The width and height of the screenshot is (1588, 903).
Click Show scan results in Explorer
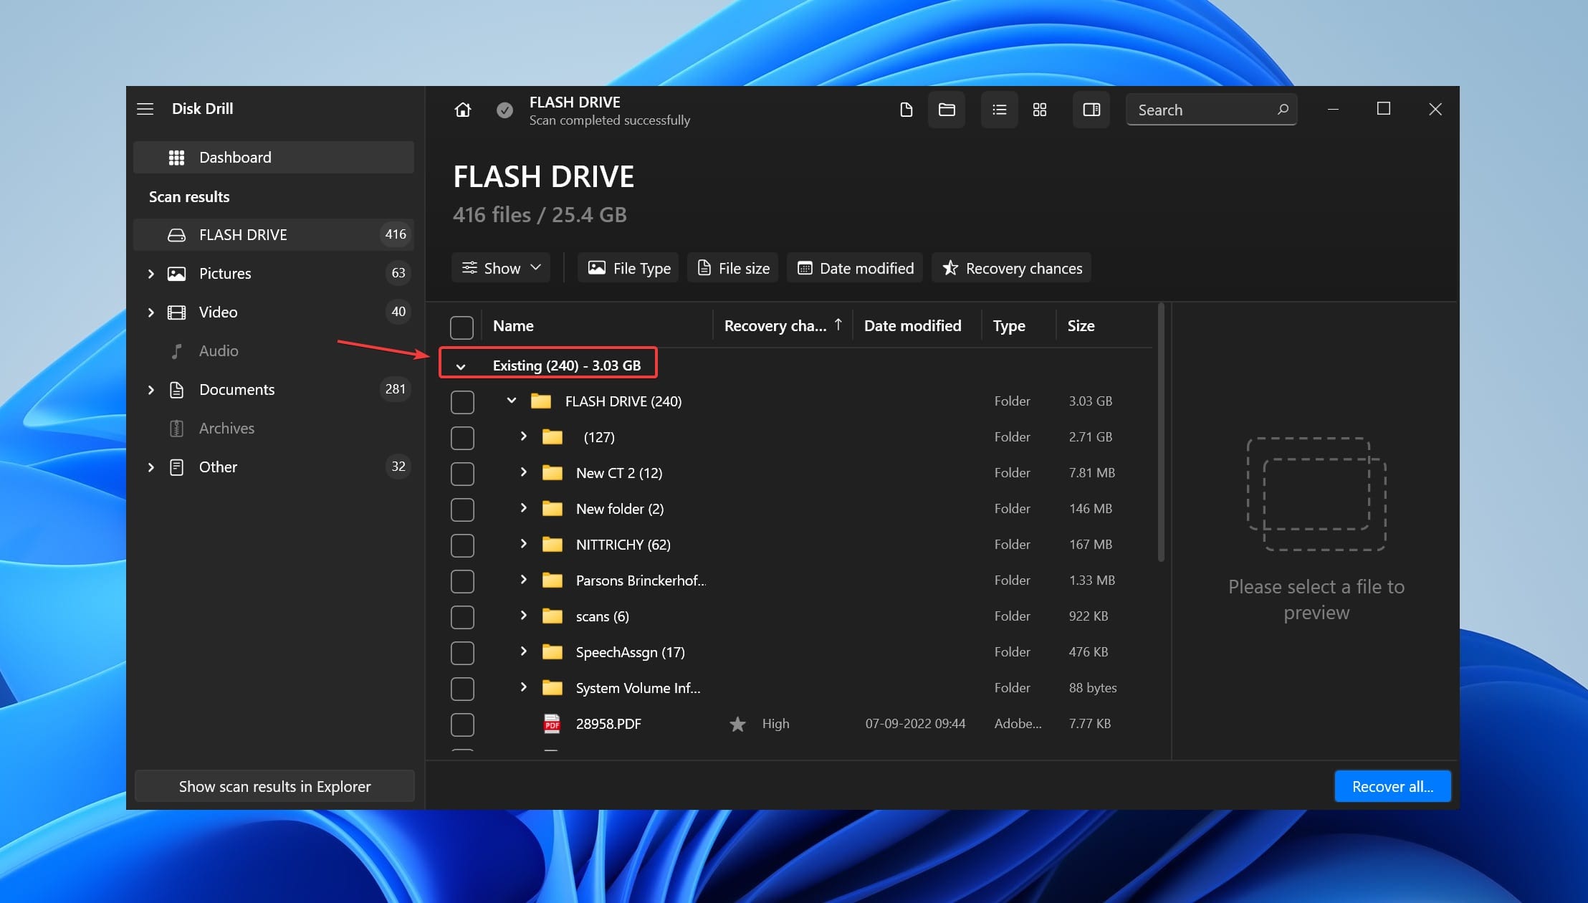[x=274, y=785]
